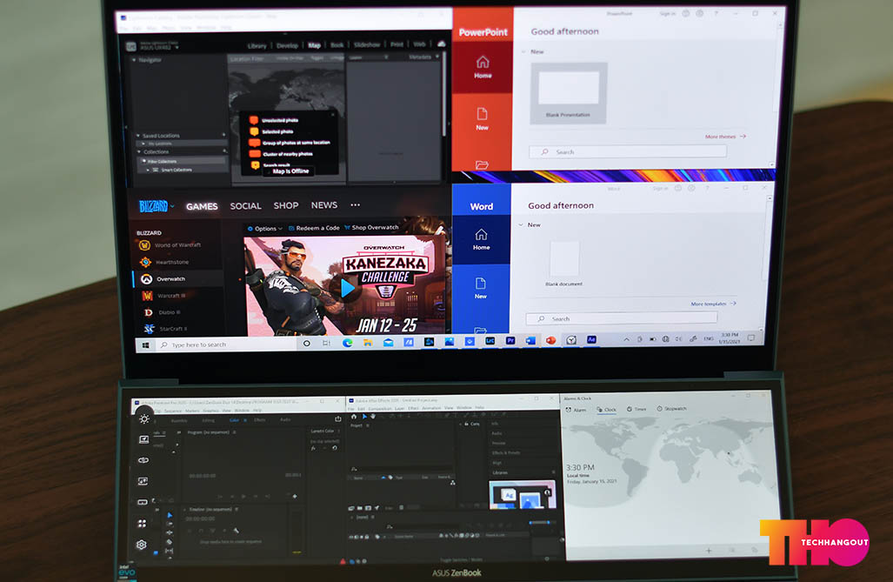Collapse the Lightroom Navigator panel
The width and height of the screenshot is (893, 582).
pos(135,60)
